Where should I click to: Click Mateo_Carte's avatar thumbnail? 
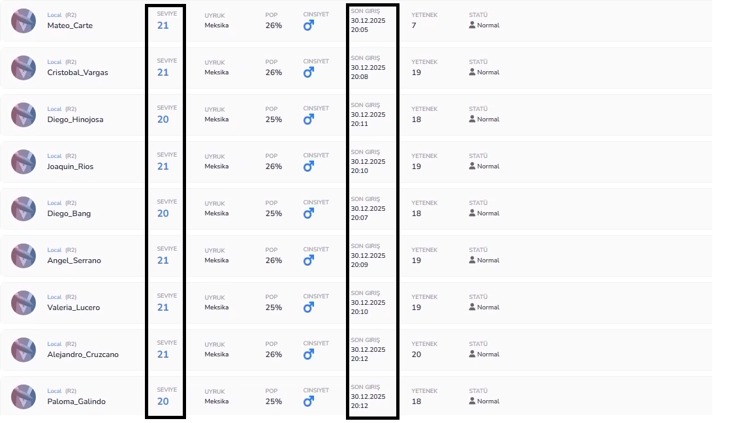pos(23,21)
